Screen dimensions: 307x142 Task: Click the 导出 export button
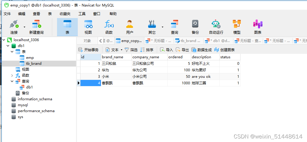click(182, 50)
